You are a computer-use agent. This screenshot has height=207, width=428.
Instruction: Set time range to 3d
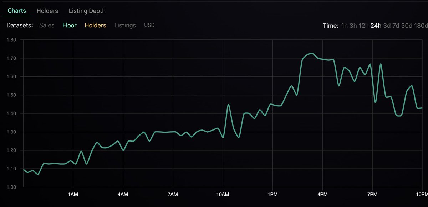(387, 26)
